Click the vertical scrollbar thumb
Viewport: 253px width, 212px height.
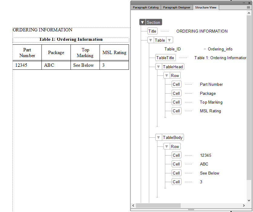249,98
